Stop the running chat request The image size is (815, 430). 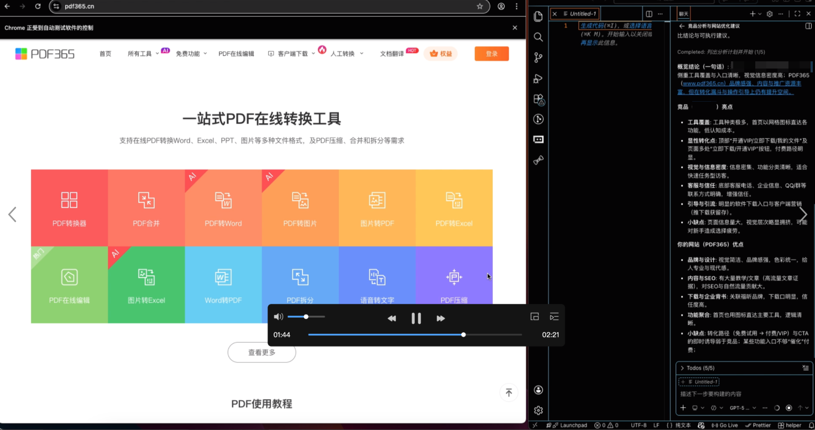coord(789,408)
